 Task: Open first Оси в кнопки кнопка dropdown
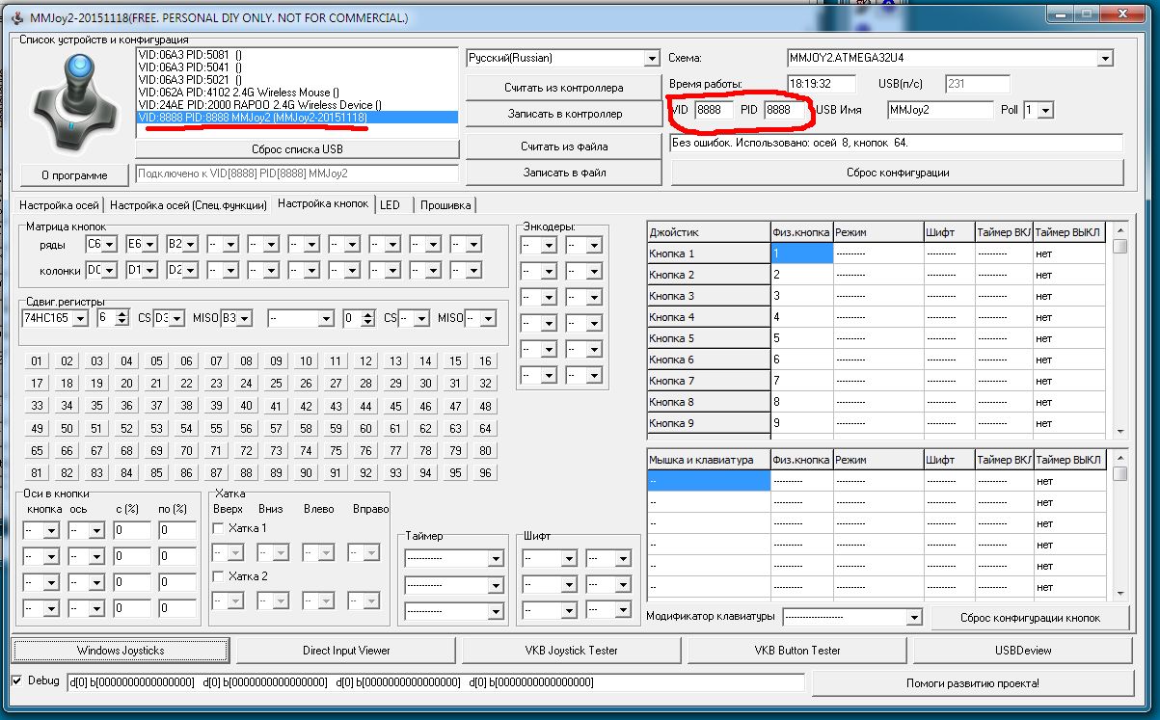tap(52, 530)
